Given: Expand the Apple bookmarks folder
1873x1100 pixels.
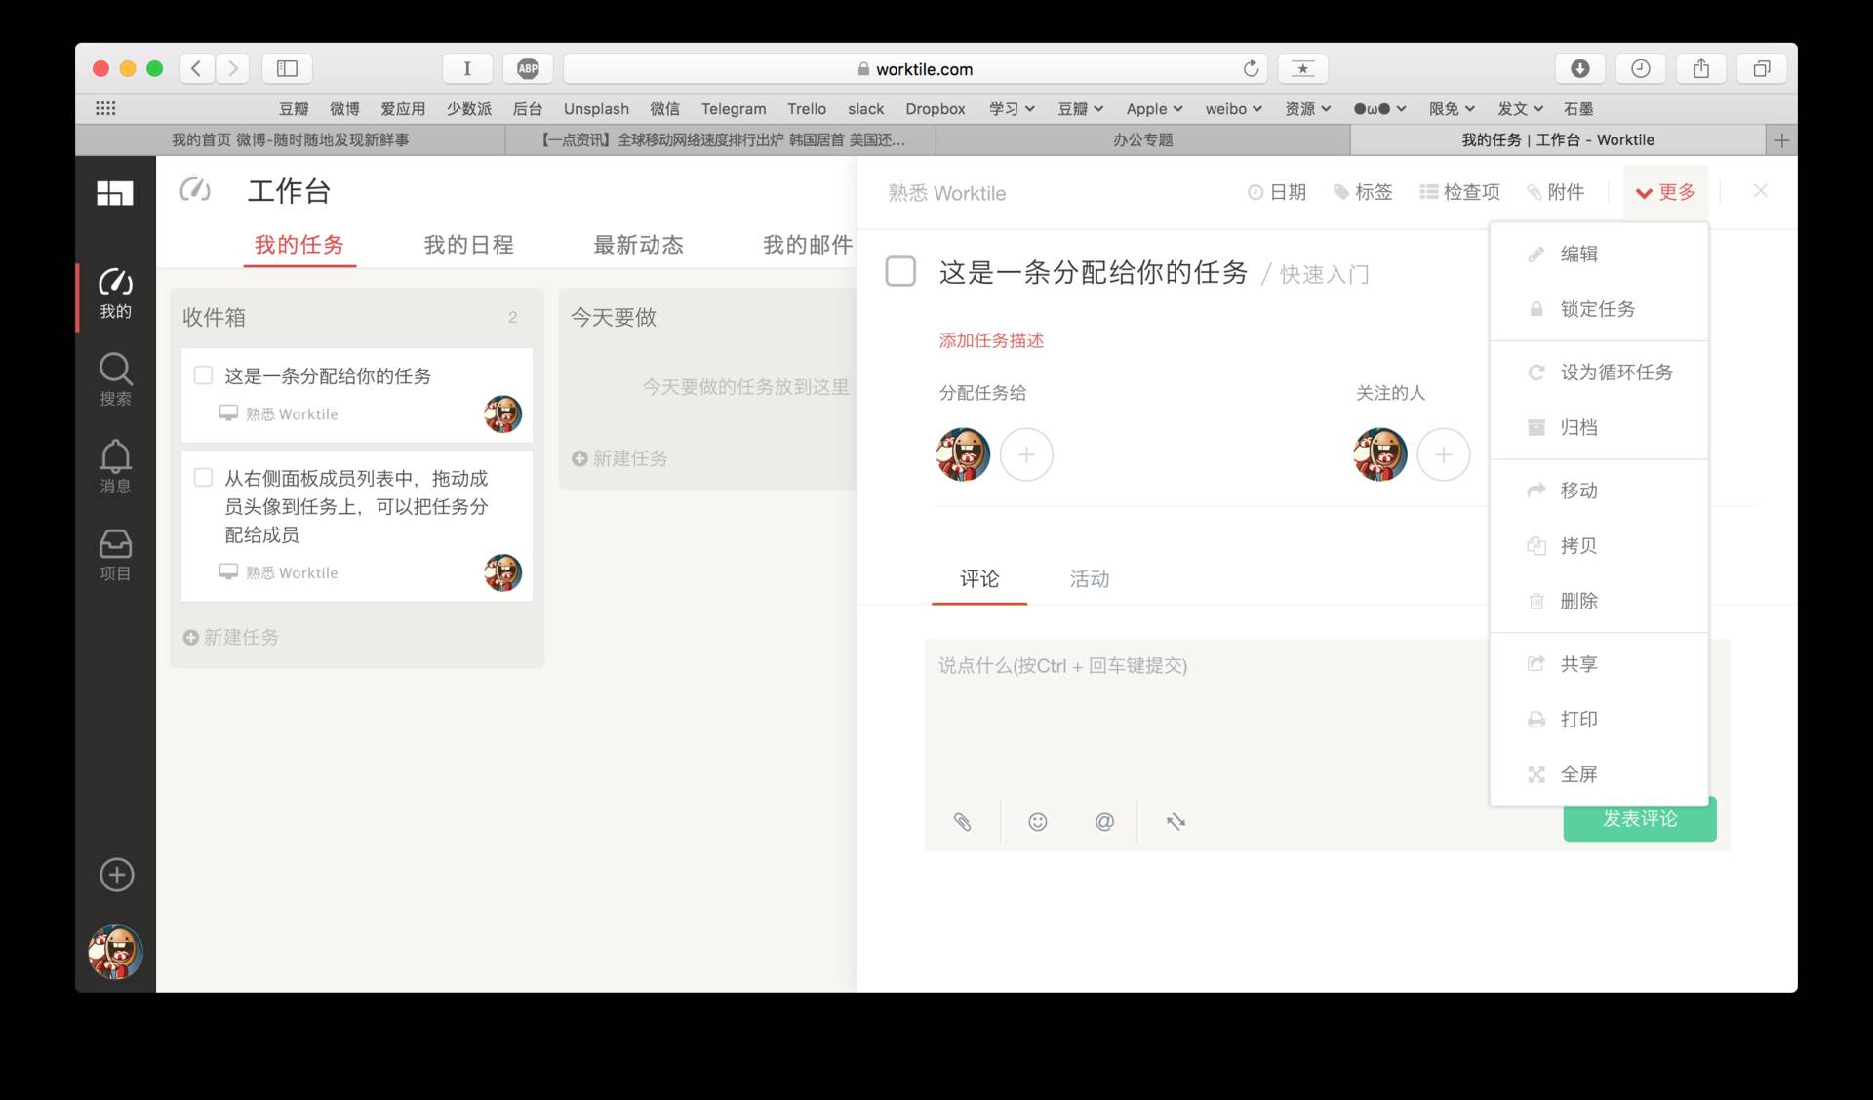Looking at the screenshot, I should pyautogui.click(x=1154, y=109).
